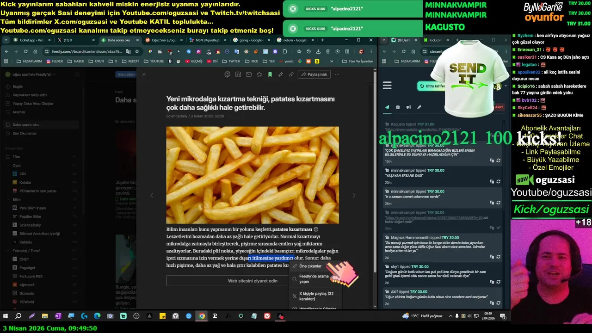Replay the oky1 tip alert
Image resolution: width=592 pixels, height=333 pixels.
click(x=498, y=281)
